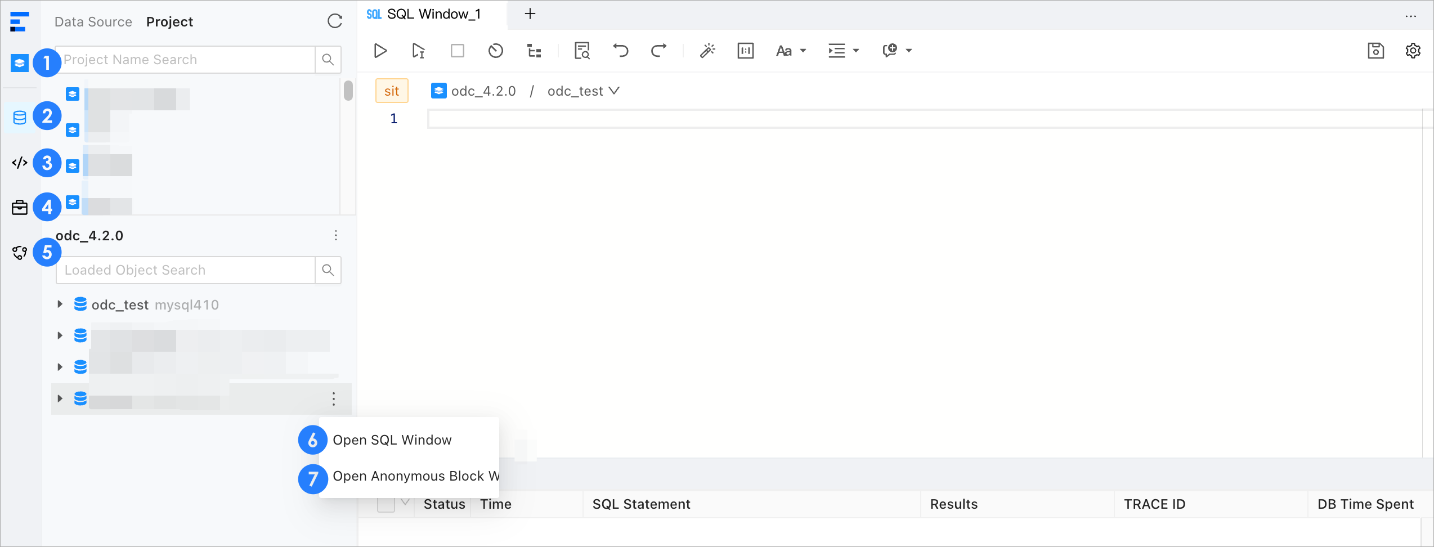
Task: Open the execution plan tree icon
Action: point(534,51)
